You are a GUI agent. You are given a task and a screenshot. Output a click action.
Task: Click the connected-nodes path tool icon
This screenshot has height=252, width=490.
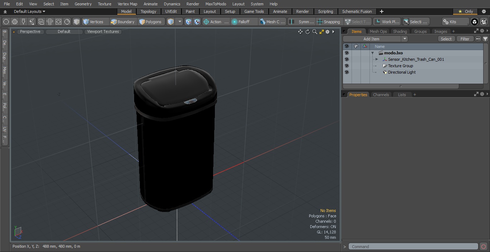[32, 22]
